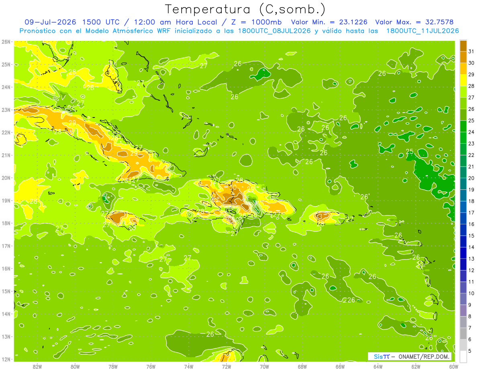Image resolution: width=482 pixels, height=372 pixels.
Task: Pick the blue legend swatch between 16 and 17
Action: click(463, 218)
